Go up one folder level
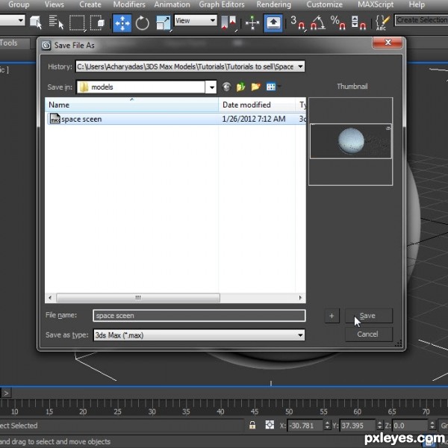 tap(241, 87)
